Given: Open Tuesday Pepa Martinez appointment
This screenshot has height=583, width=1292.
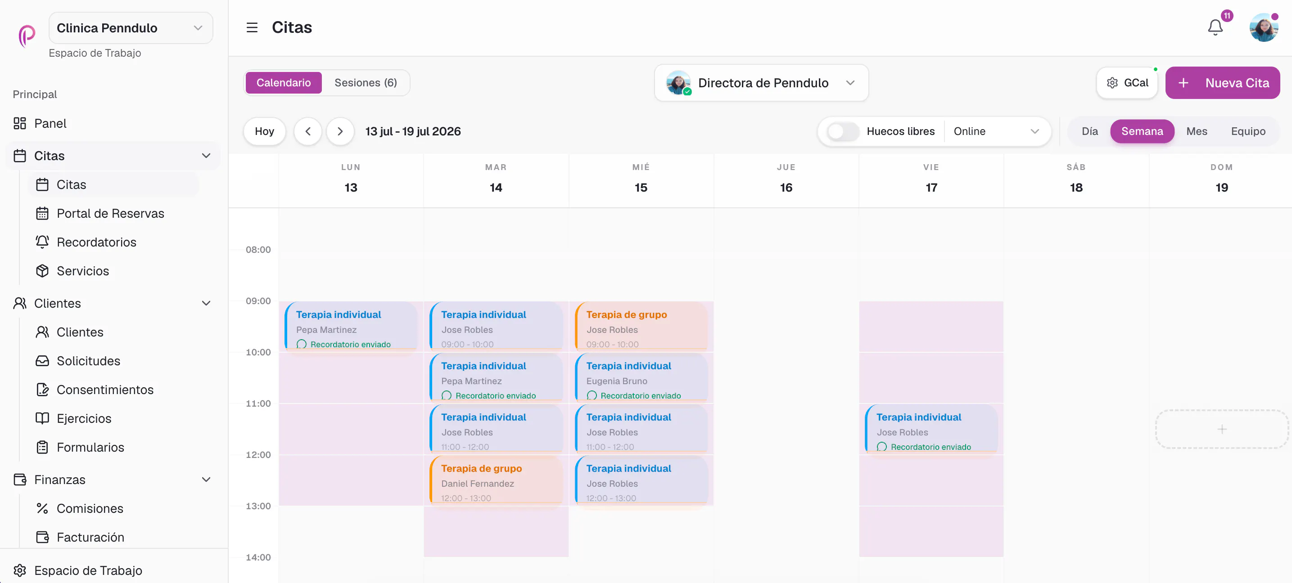Looking at the screenshot, I should 496,377.
